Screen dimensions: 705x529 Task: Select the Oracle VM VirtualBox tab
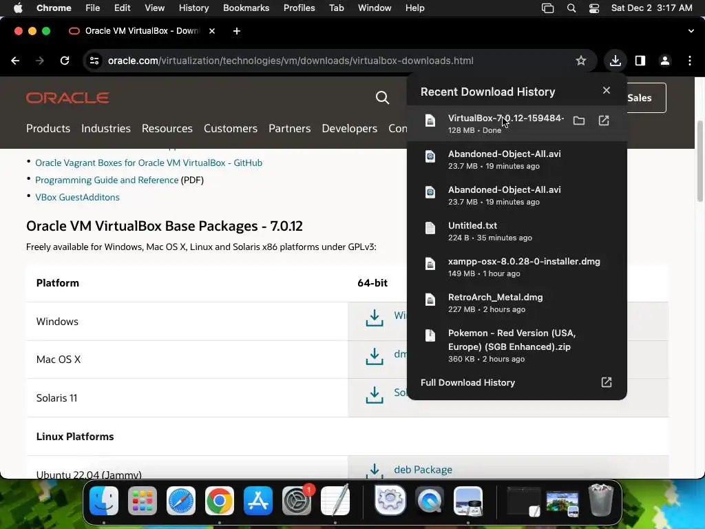point(141,31)
